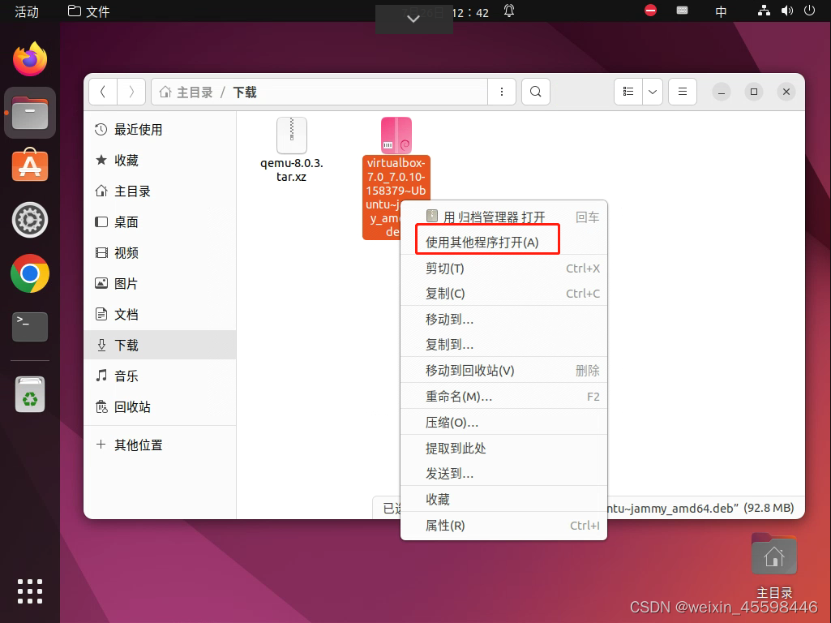Switch to list view icon
The width and height of the screenshot is (831, 623).
pyautogui.click(x=628, y=92)
